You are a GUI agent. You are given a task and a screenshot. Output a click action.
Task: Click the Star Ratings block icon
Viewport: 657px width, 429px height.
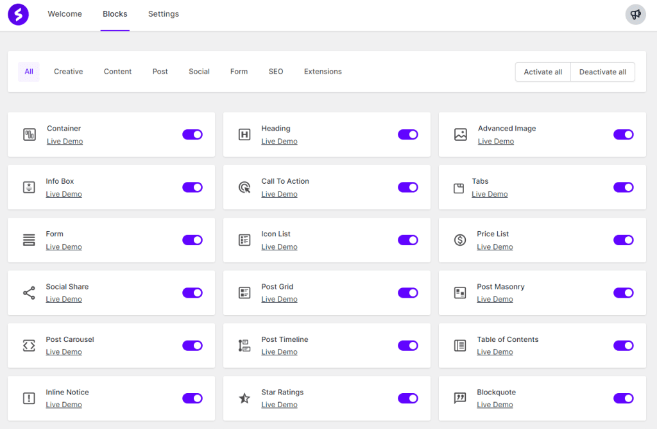[244, 398]
